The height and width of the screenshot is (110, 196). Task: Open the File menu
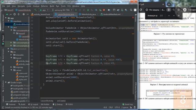pos(3,6)
